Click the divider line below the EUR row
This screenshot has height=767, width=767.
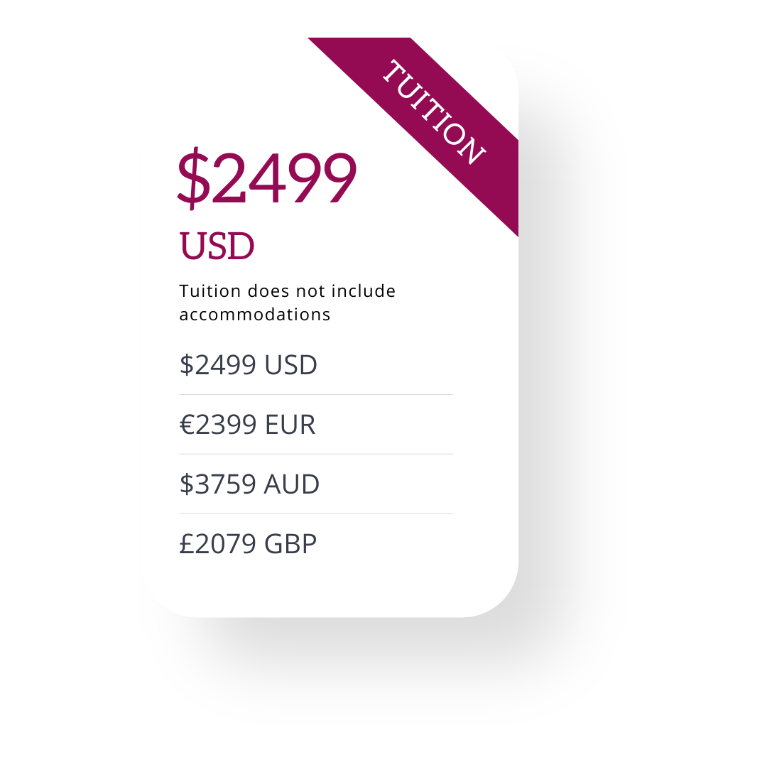click(316, 454)
